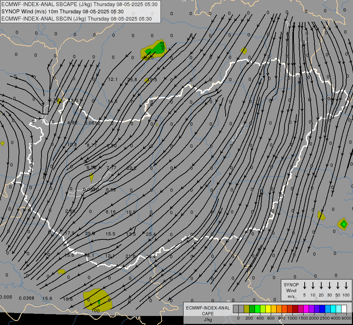The height and width of the screenshot is (325, 353).
Task: Click the 30 m/s wind arrow in legend
Action: 329,286
